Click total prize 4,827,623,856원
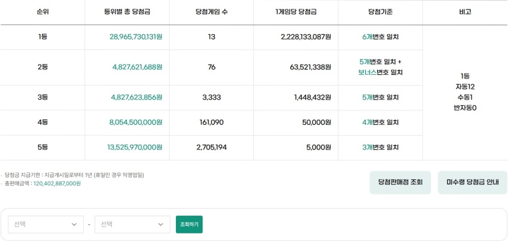The height and width of the screenshot is (241, 508). pyautogui.click(x=137, y=98)
